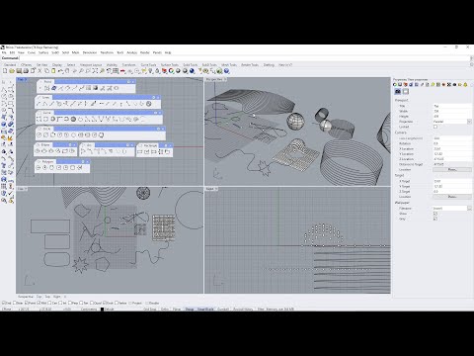Click the Cut scissors icon
The width and height of the screenshot is (474, 356).
tap(39, 71)
